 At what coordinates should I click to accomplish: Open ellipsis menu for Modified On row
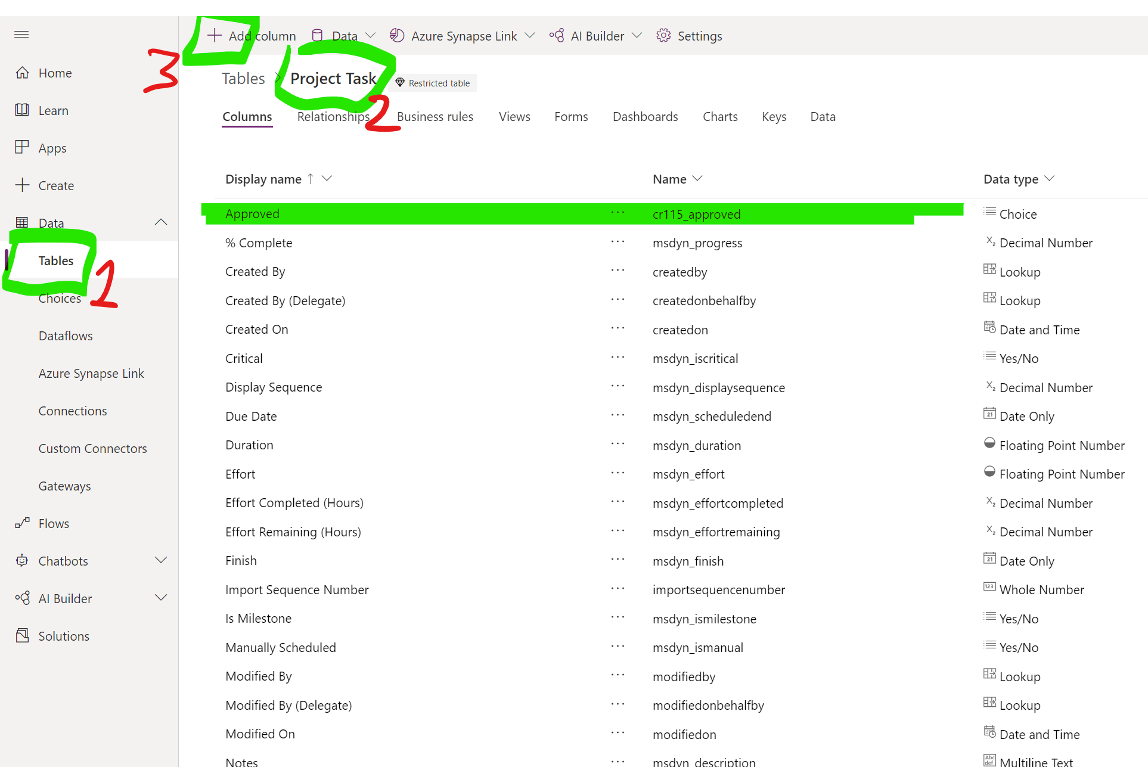coord(618,733)
